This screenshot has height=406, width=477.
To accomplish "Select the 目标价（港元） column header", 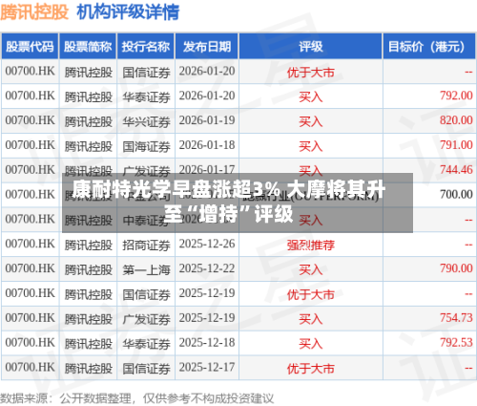I will pos(428,47).
